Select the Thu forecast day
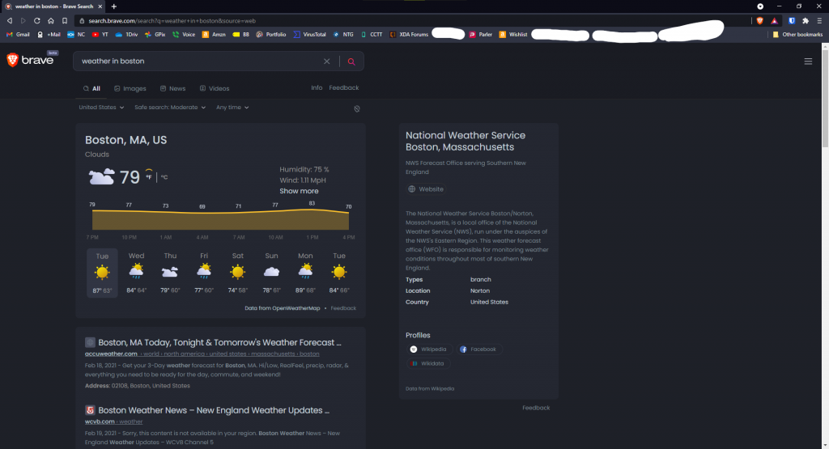Image resolution: width=829 pixels, height=449 pixels. 170,273
